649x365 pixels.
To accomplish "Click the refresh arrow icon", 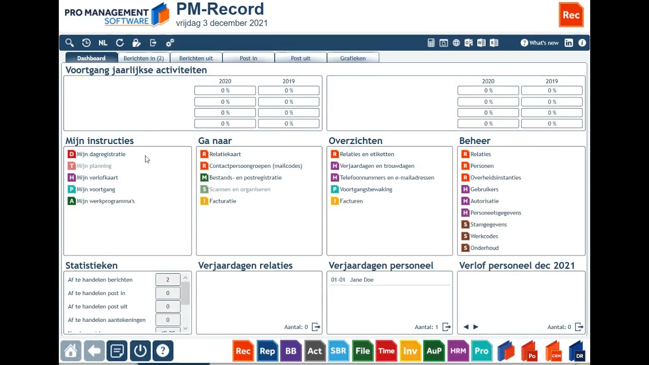I will (x=120, y=43).
